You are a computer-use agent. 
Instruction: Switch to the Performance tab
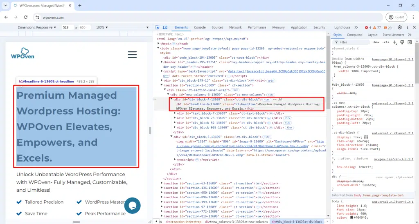[x=257, y=27]
